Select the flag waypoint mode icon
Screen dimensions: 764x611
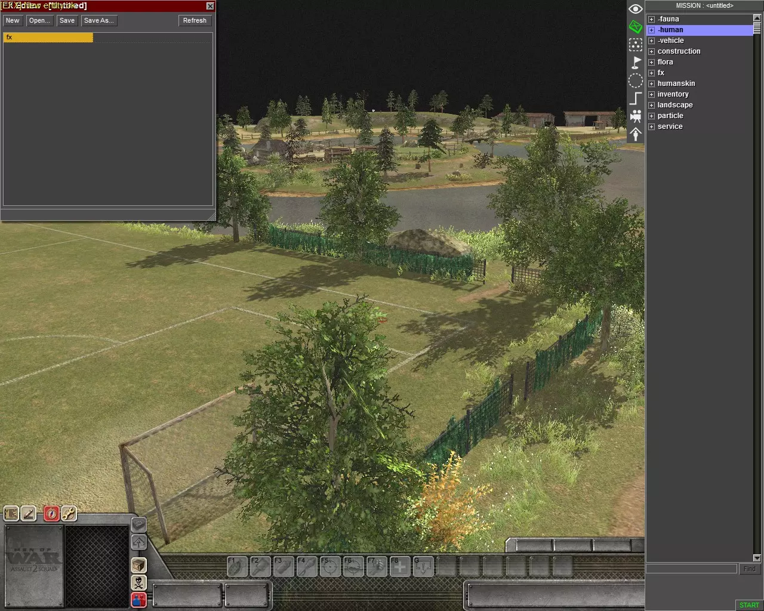tap(636, 63)
